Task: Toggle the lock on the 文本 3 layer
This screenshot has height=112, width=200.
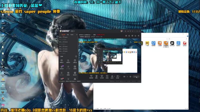Action: (62, 51)
